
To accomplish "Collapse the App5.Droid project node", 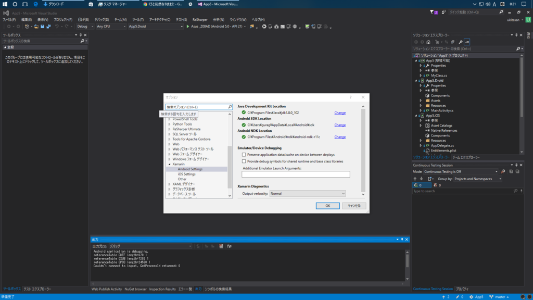I will point(415,80).
